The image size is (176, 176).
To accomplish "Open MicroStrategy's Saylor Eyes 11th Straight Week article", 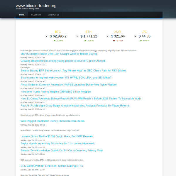I will coord(59,54).
